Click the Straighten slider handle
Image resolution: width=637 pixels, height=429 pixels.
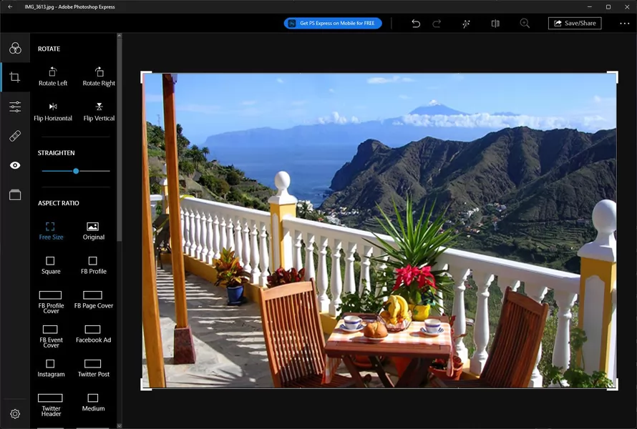tap(76, 172)
